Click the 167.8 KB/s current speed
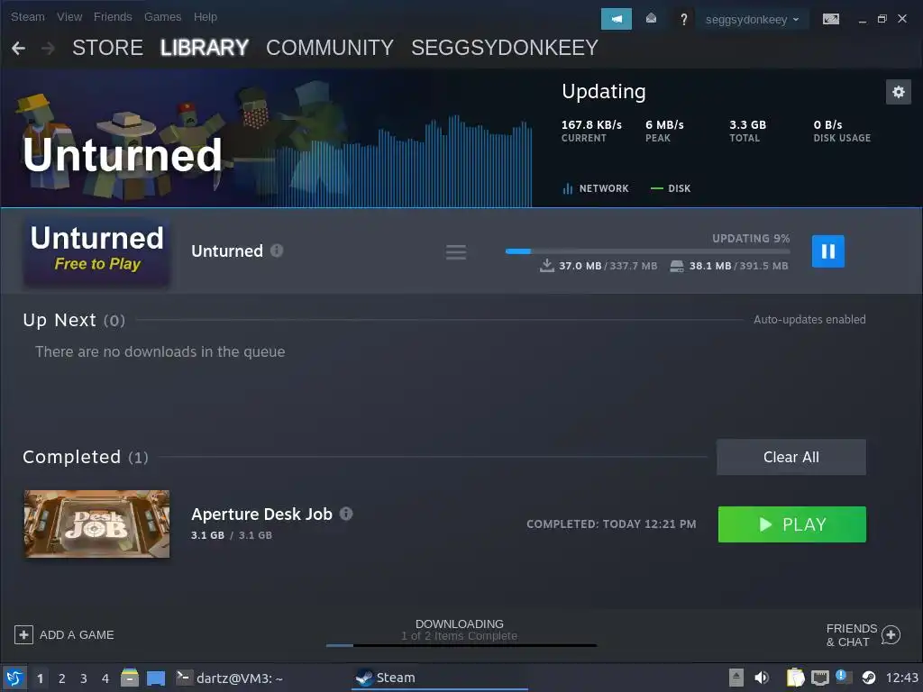This screenshot has height=692, width=923. pos(591,124)
